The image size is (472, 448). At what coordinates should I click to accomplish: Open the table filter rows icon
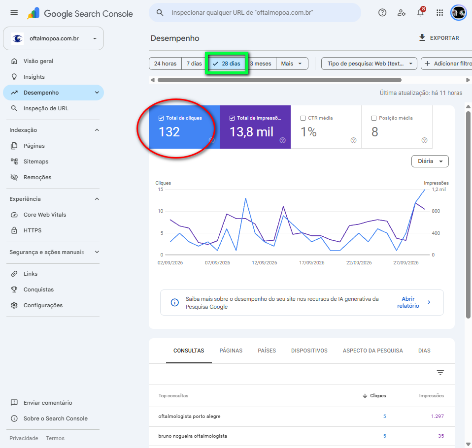click(x=440, y=373)
